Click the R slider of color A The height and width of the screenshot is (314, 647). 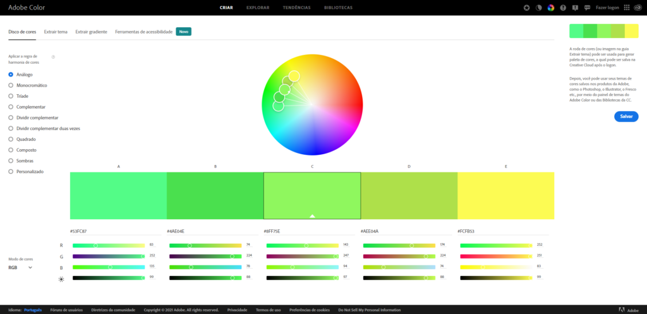(x=109, y=246)
